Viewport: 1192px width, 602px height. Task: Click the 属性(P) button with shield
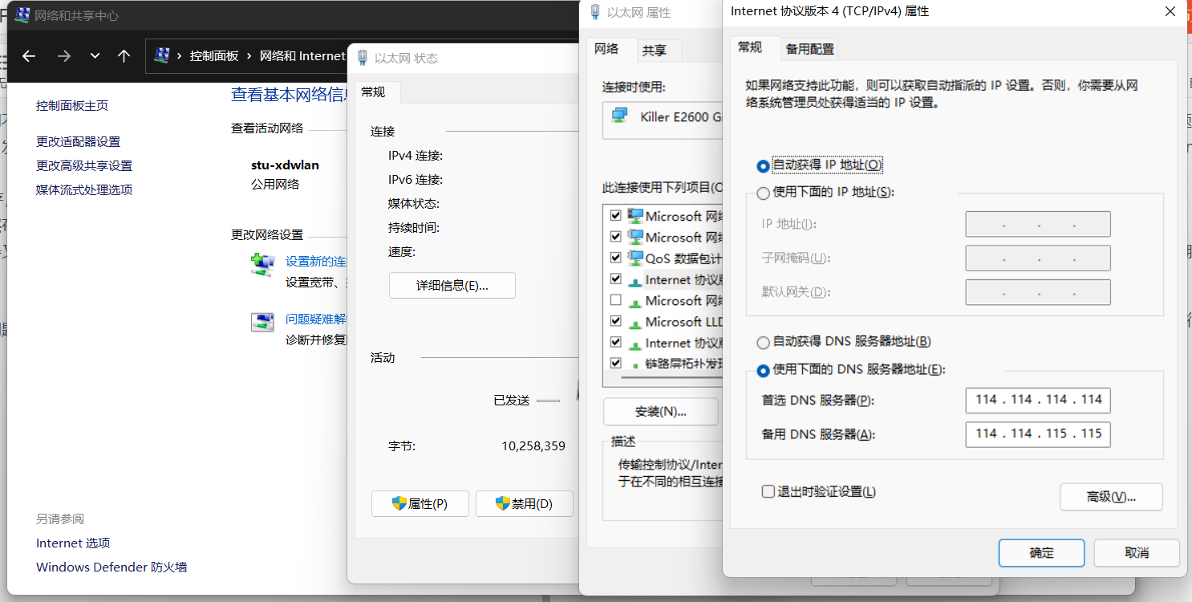[420, 504]
